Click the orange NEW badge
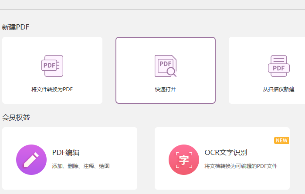The height and width of the screenshot is (194, 305). [x=281, y=140]
